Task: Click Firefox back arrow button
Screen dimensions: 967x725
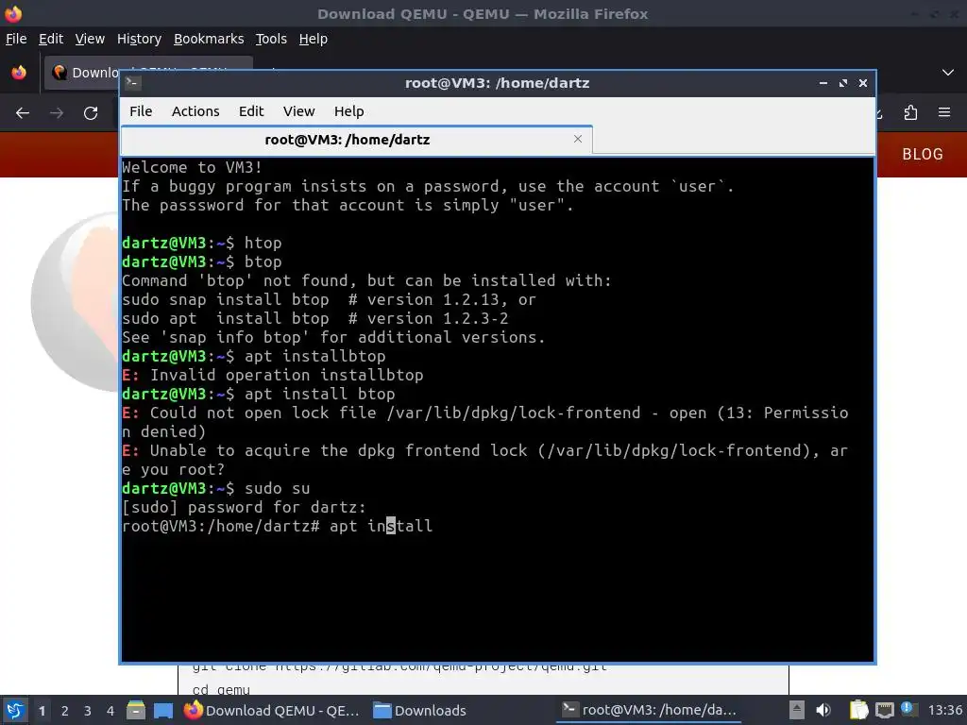Action: [23, 113]
